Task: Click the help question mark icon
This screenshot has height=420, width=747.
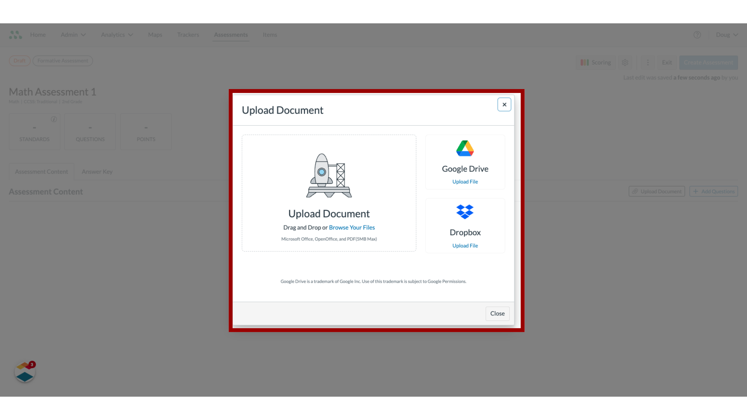Action: (697, 34)
